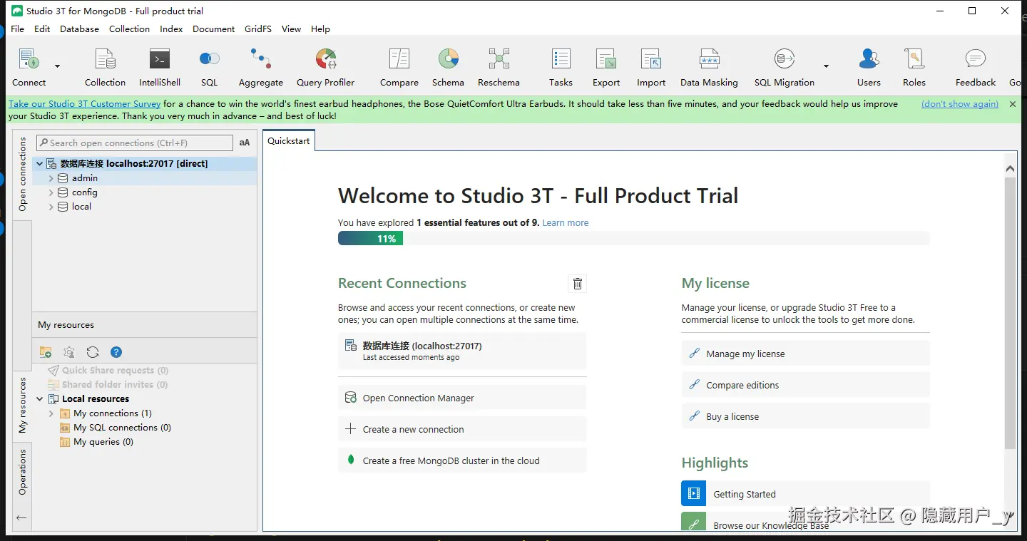Open the File menu
The image size is (1027, 541).
tap(18, 29)
